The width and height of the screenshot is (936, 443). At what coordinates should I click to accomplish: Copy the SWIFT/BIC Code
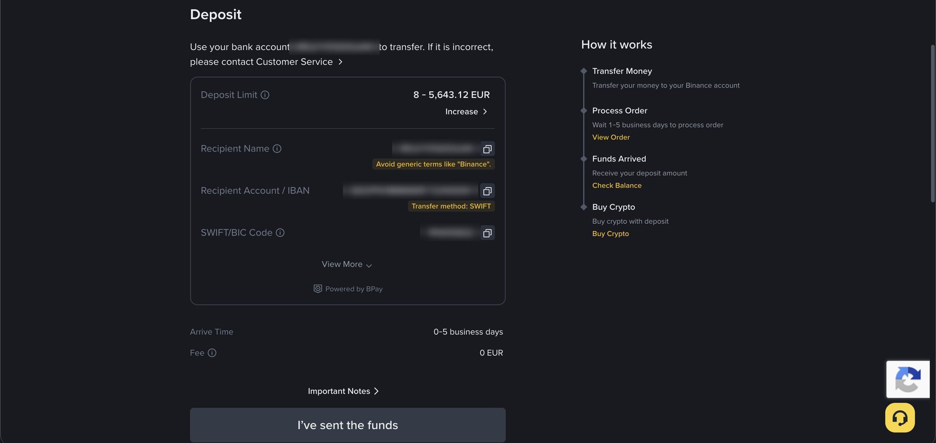[487, 233]
